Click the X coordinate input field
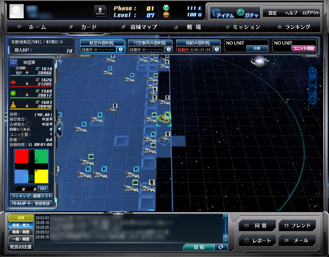 click(x=20, y=189)
